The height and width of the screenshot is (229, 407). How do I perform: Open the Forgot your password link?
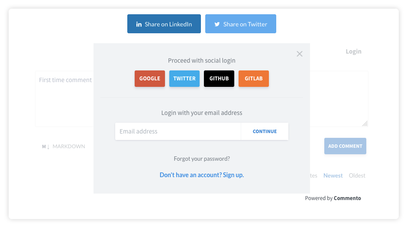202,159
